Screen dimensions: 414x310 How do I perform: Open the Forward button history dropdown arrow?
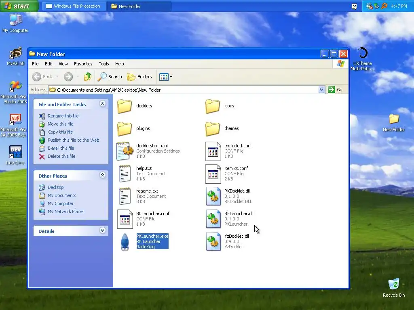(x=78, y=77)
